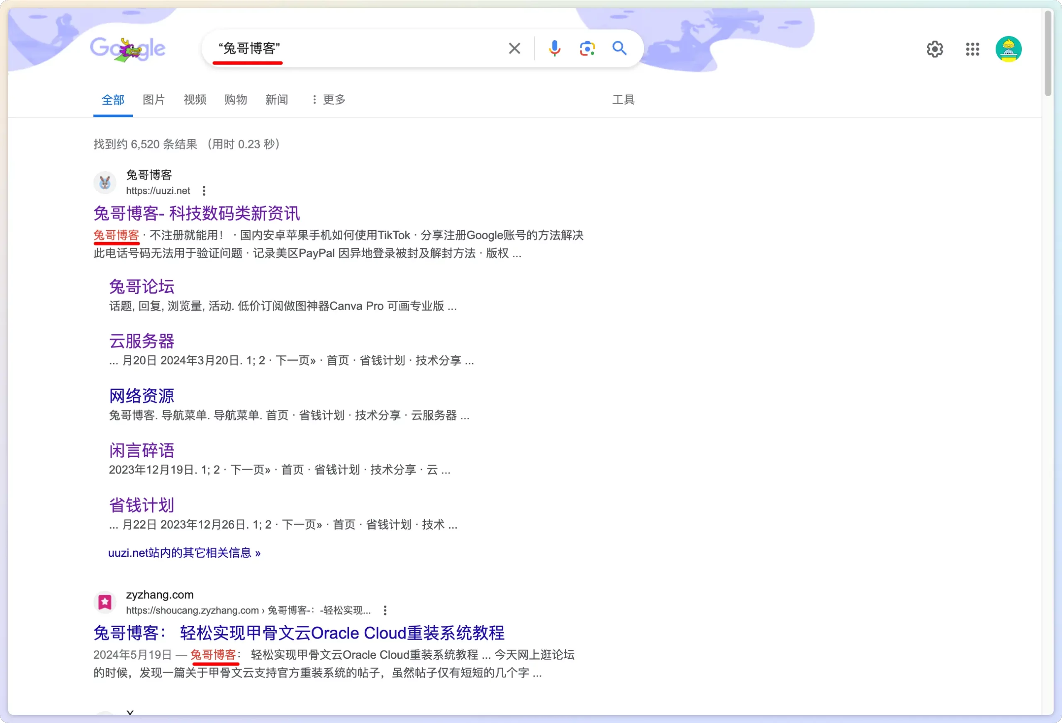Screen dimensions: 1062x723
Task: Open the Google account avatar
Action: (1008, 49)
